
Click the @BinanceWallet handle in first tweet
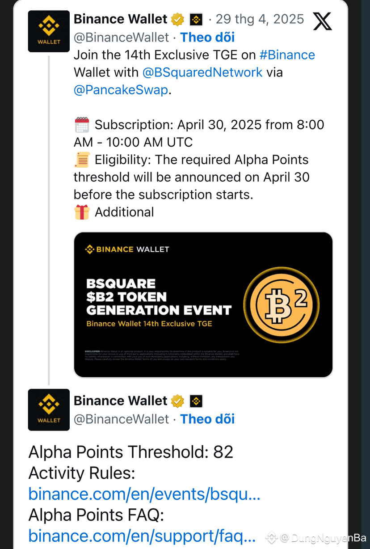[121, 37]
